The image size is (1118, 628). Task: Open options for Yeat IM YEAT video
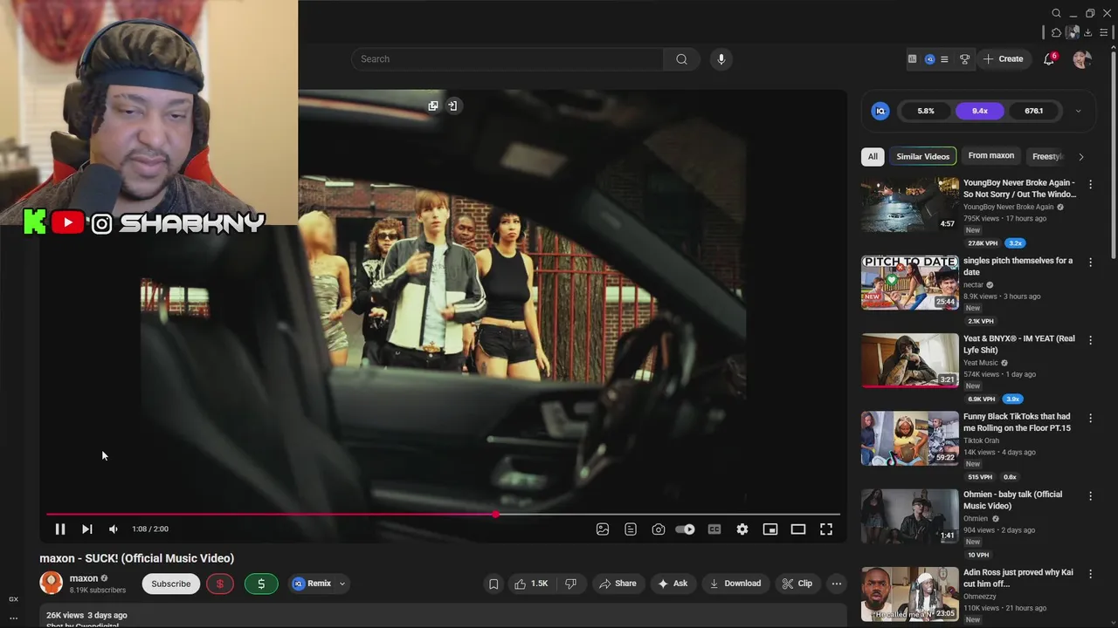tap(1090, 340)
